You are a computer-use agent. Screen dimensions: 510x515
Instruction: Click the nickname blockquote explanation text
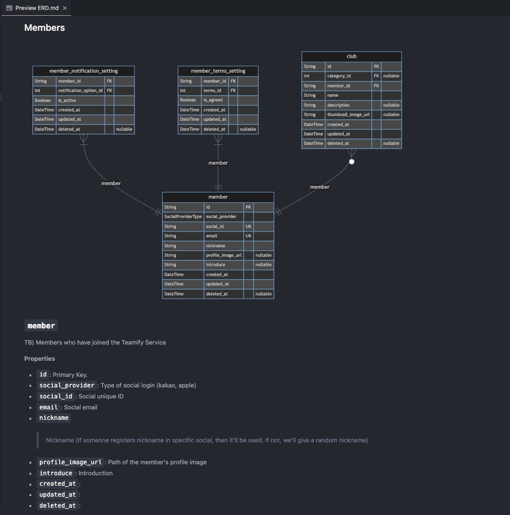tap(207, 440)
